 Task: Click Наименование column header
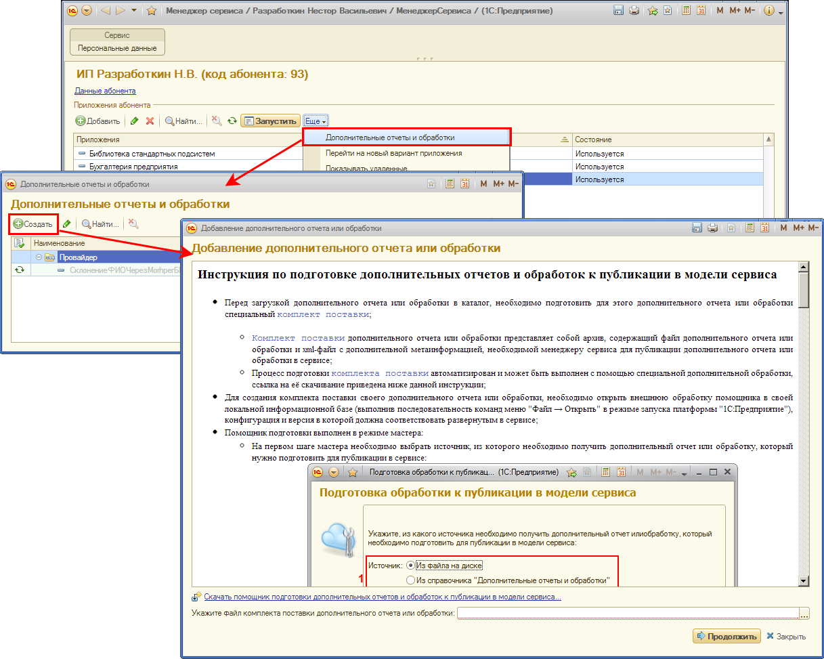(106, 243)
